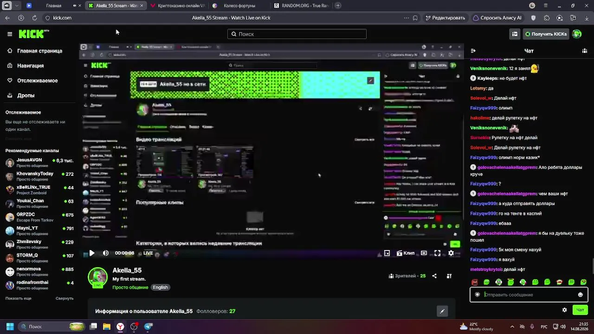Open the video player settings gear
This screenshot has width=594, height=334.
click(451, 253)
